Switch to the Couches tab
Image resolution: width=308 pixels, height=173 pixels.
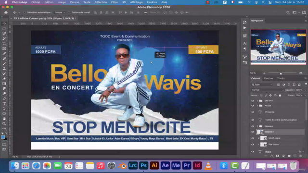click(269, 78)
